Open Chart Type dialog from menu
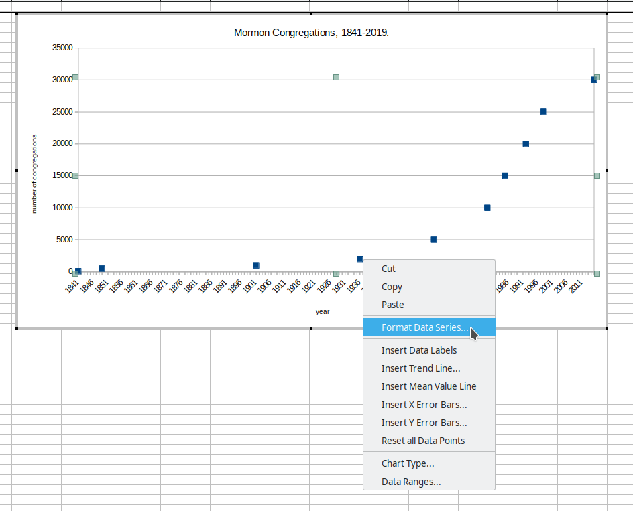Viewport: 633px width, 511px height. pyautogui.click(x=428, y=463)
